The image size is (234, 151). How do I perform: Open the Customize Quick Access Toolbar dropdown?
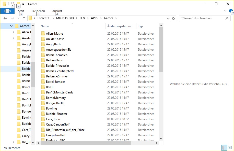click(23, 4)
